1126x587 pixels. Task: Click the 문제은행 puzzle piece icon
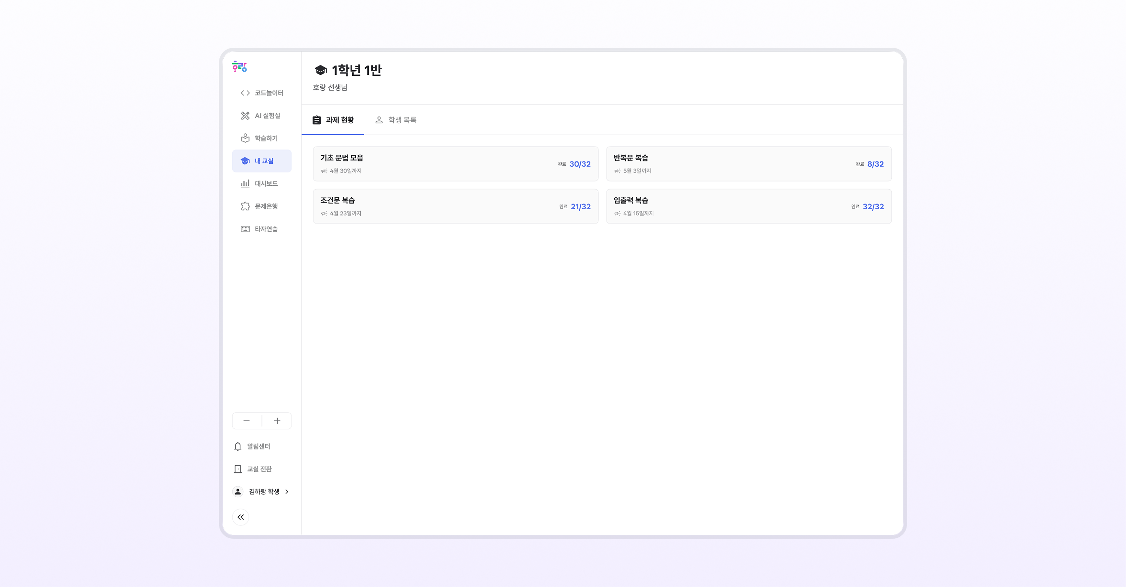pos(245,206)
